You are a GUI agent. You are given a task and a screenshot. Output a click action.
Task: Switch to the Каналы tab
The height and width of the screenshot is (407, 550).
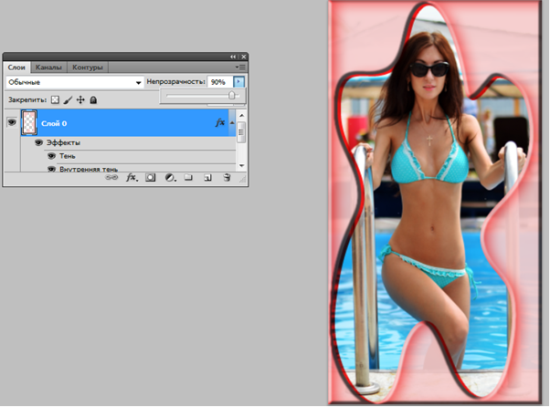48,67
